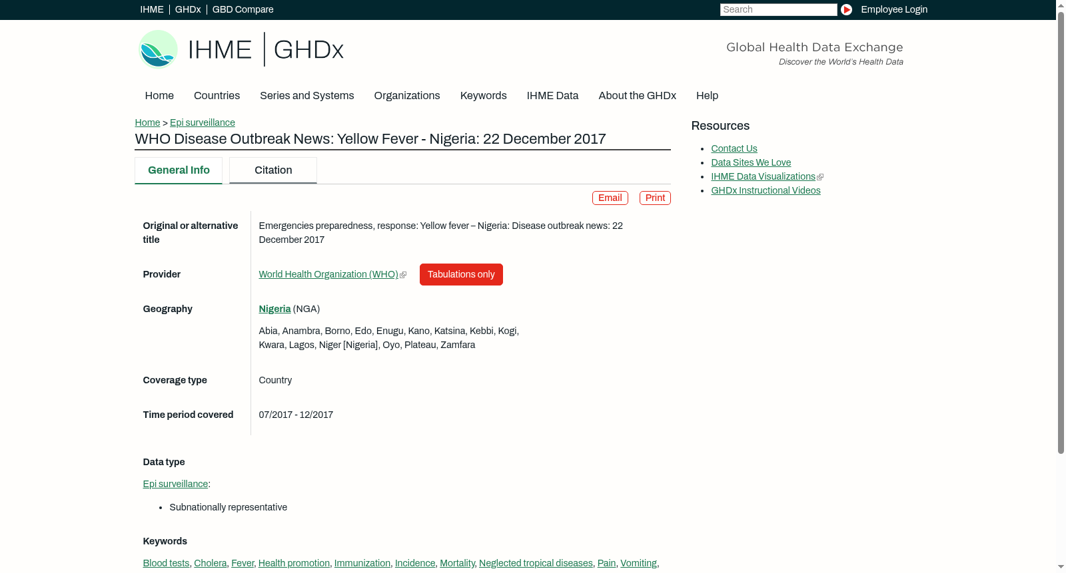Screen dimensions: 1066x573
Task: Open GHDx link in top bar
Action: (188, 9)
